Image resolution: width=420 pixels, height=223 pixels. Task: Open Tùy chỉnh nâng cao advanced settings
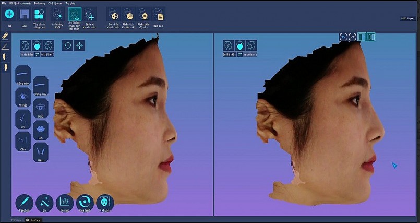click(39, 14)
